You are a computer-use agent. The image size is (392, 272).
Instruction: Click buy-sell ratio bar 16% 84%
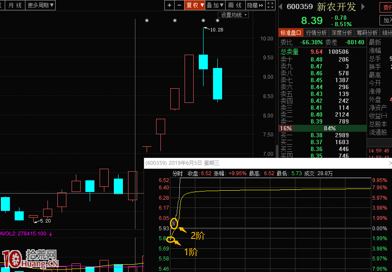pyautogui.click(x=323, y=128)
